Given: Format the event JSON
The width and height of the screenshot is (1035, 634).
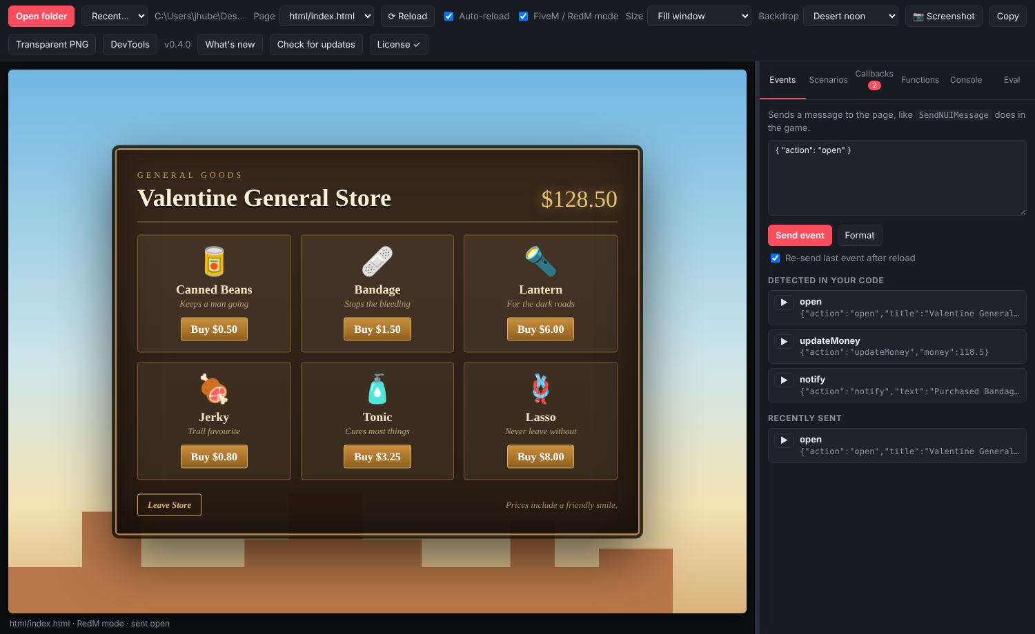Looking at the screenshot, I should coord(860,235).
